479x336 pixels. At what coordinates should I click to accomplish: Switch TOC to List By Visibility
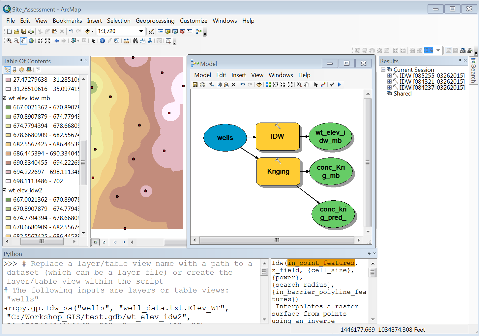[x=22, y=70]
